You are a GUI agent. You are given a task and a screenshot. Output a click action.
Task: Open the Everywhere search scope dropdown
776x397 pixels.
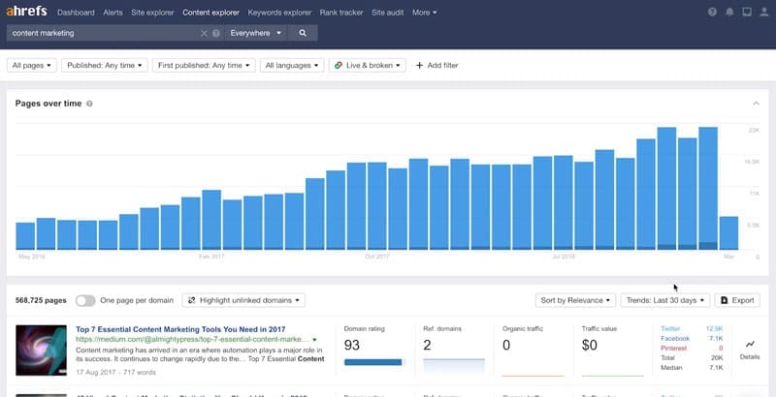pyautogui.click(x=256, y=33)
